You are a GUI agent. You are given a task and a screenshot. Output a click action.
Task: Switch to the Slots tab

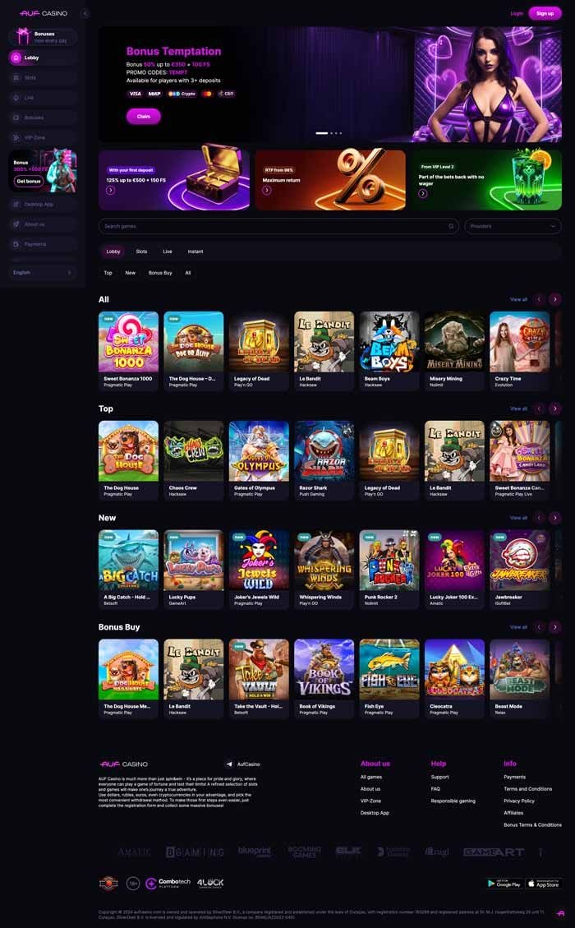(141, 252)
